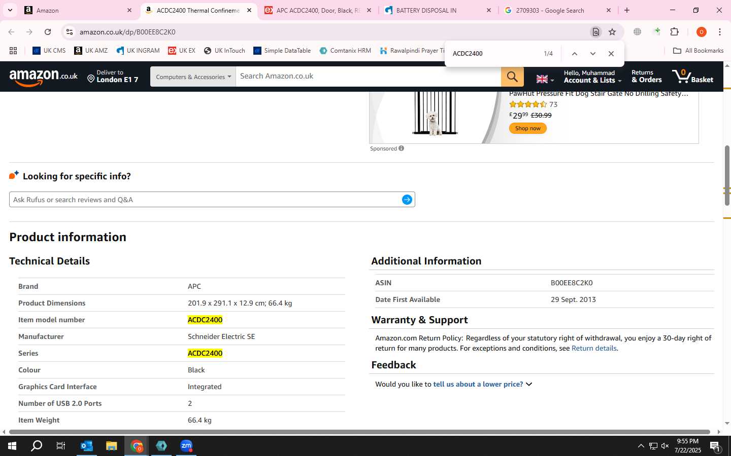This screenshot has width=731, height=456.
Task: Open Windows taskbar search
Action: (x=37, y=446)
